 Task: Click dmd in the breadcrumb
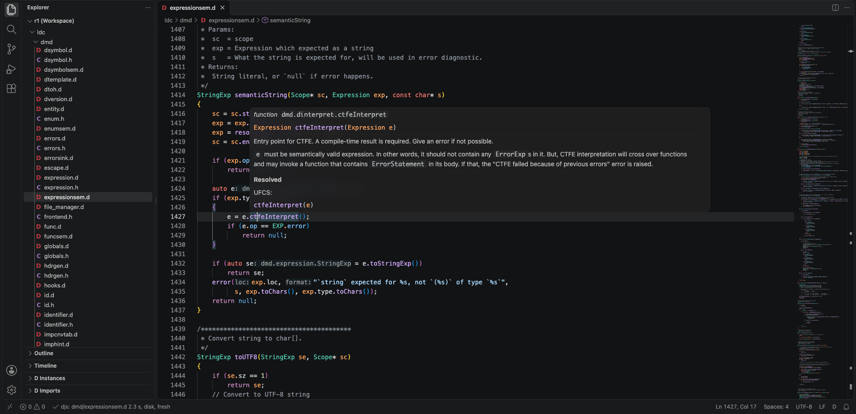coord(186,20)
